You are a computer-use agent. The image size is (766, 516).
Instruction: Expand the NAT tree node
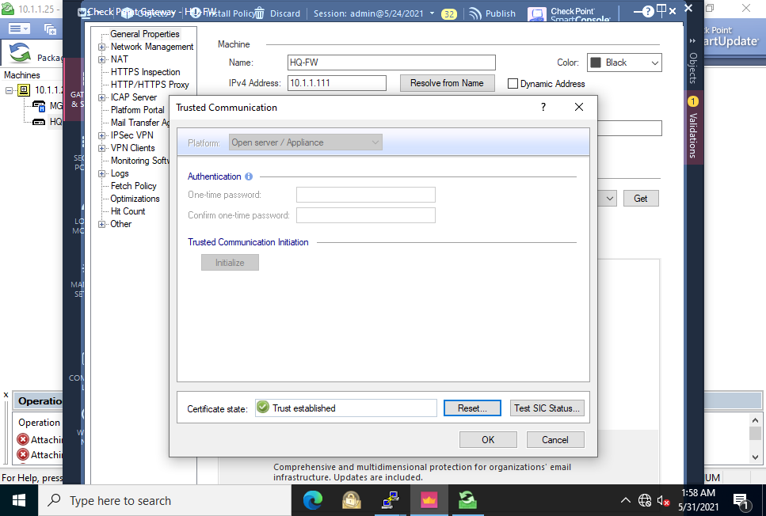click(101, 59)
